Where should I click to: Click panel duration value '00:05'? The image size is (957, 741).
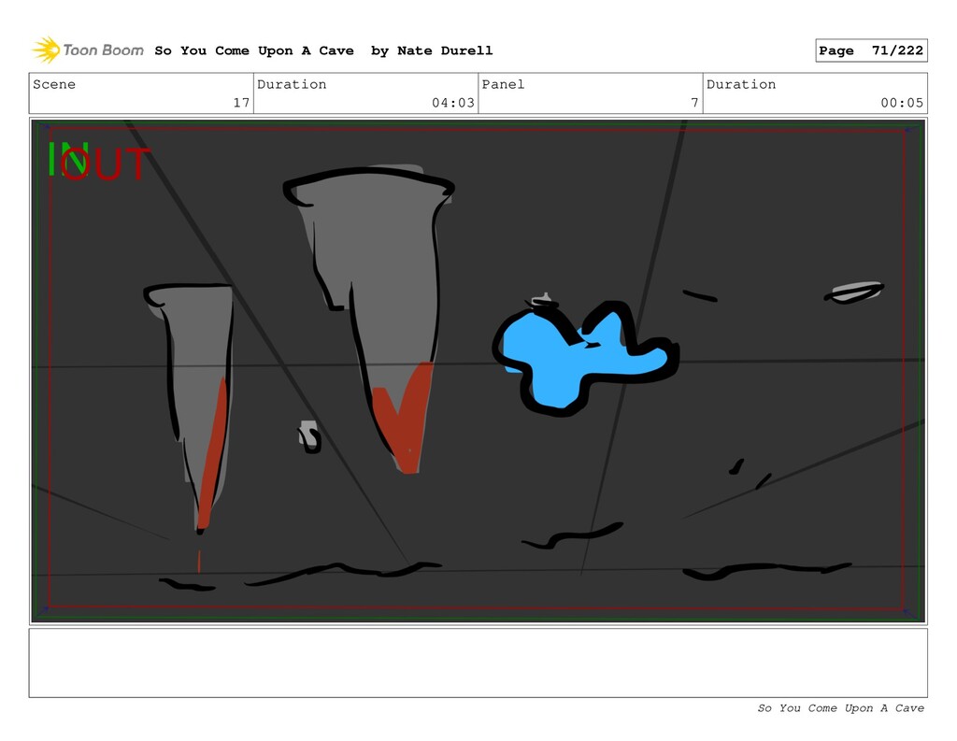tap(902, 103)
